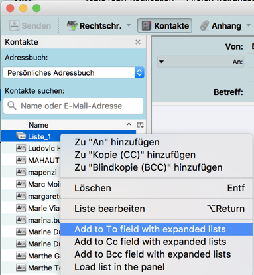Select the Marthe T contact row
The height and width of the screenshot is (275, 254).
coord(31,268)
